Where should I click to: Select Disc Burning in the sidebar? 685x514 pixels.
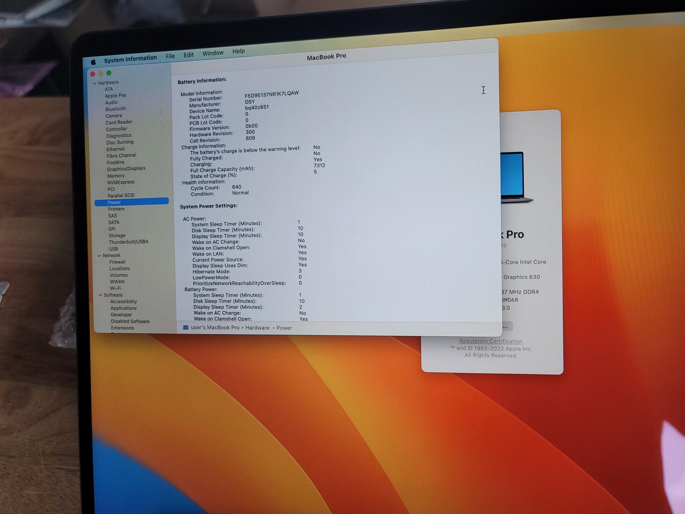(x=120, y=142)
